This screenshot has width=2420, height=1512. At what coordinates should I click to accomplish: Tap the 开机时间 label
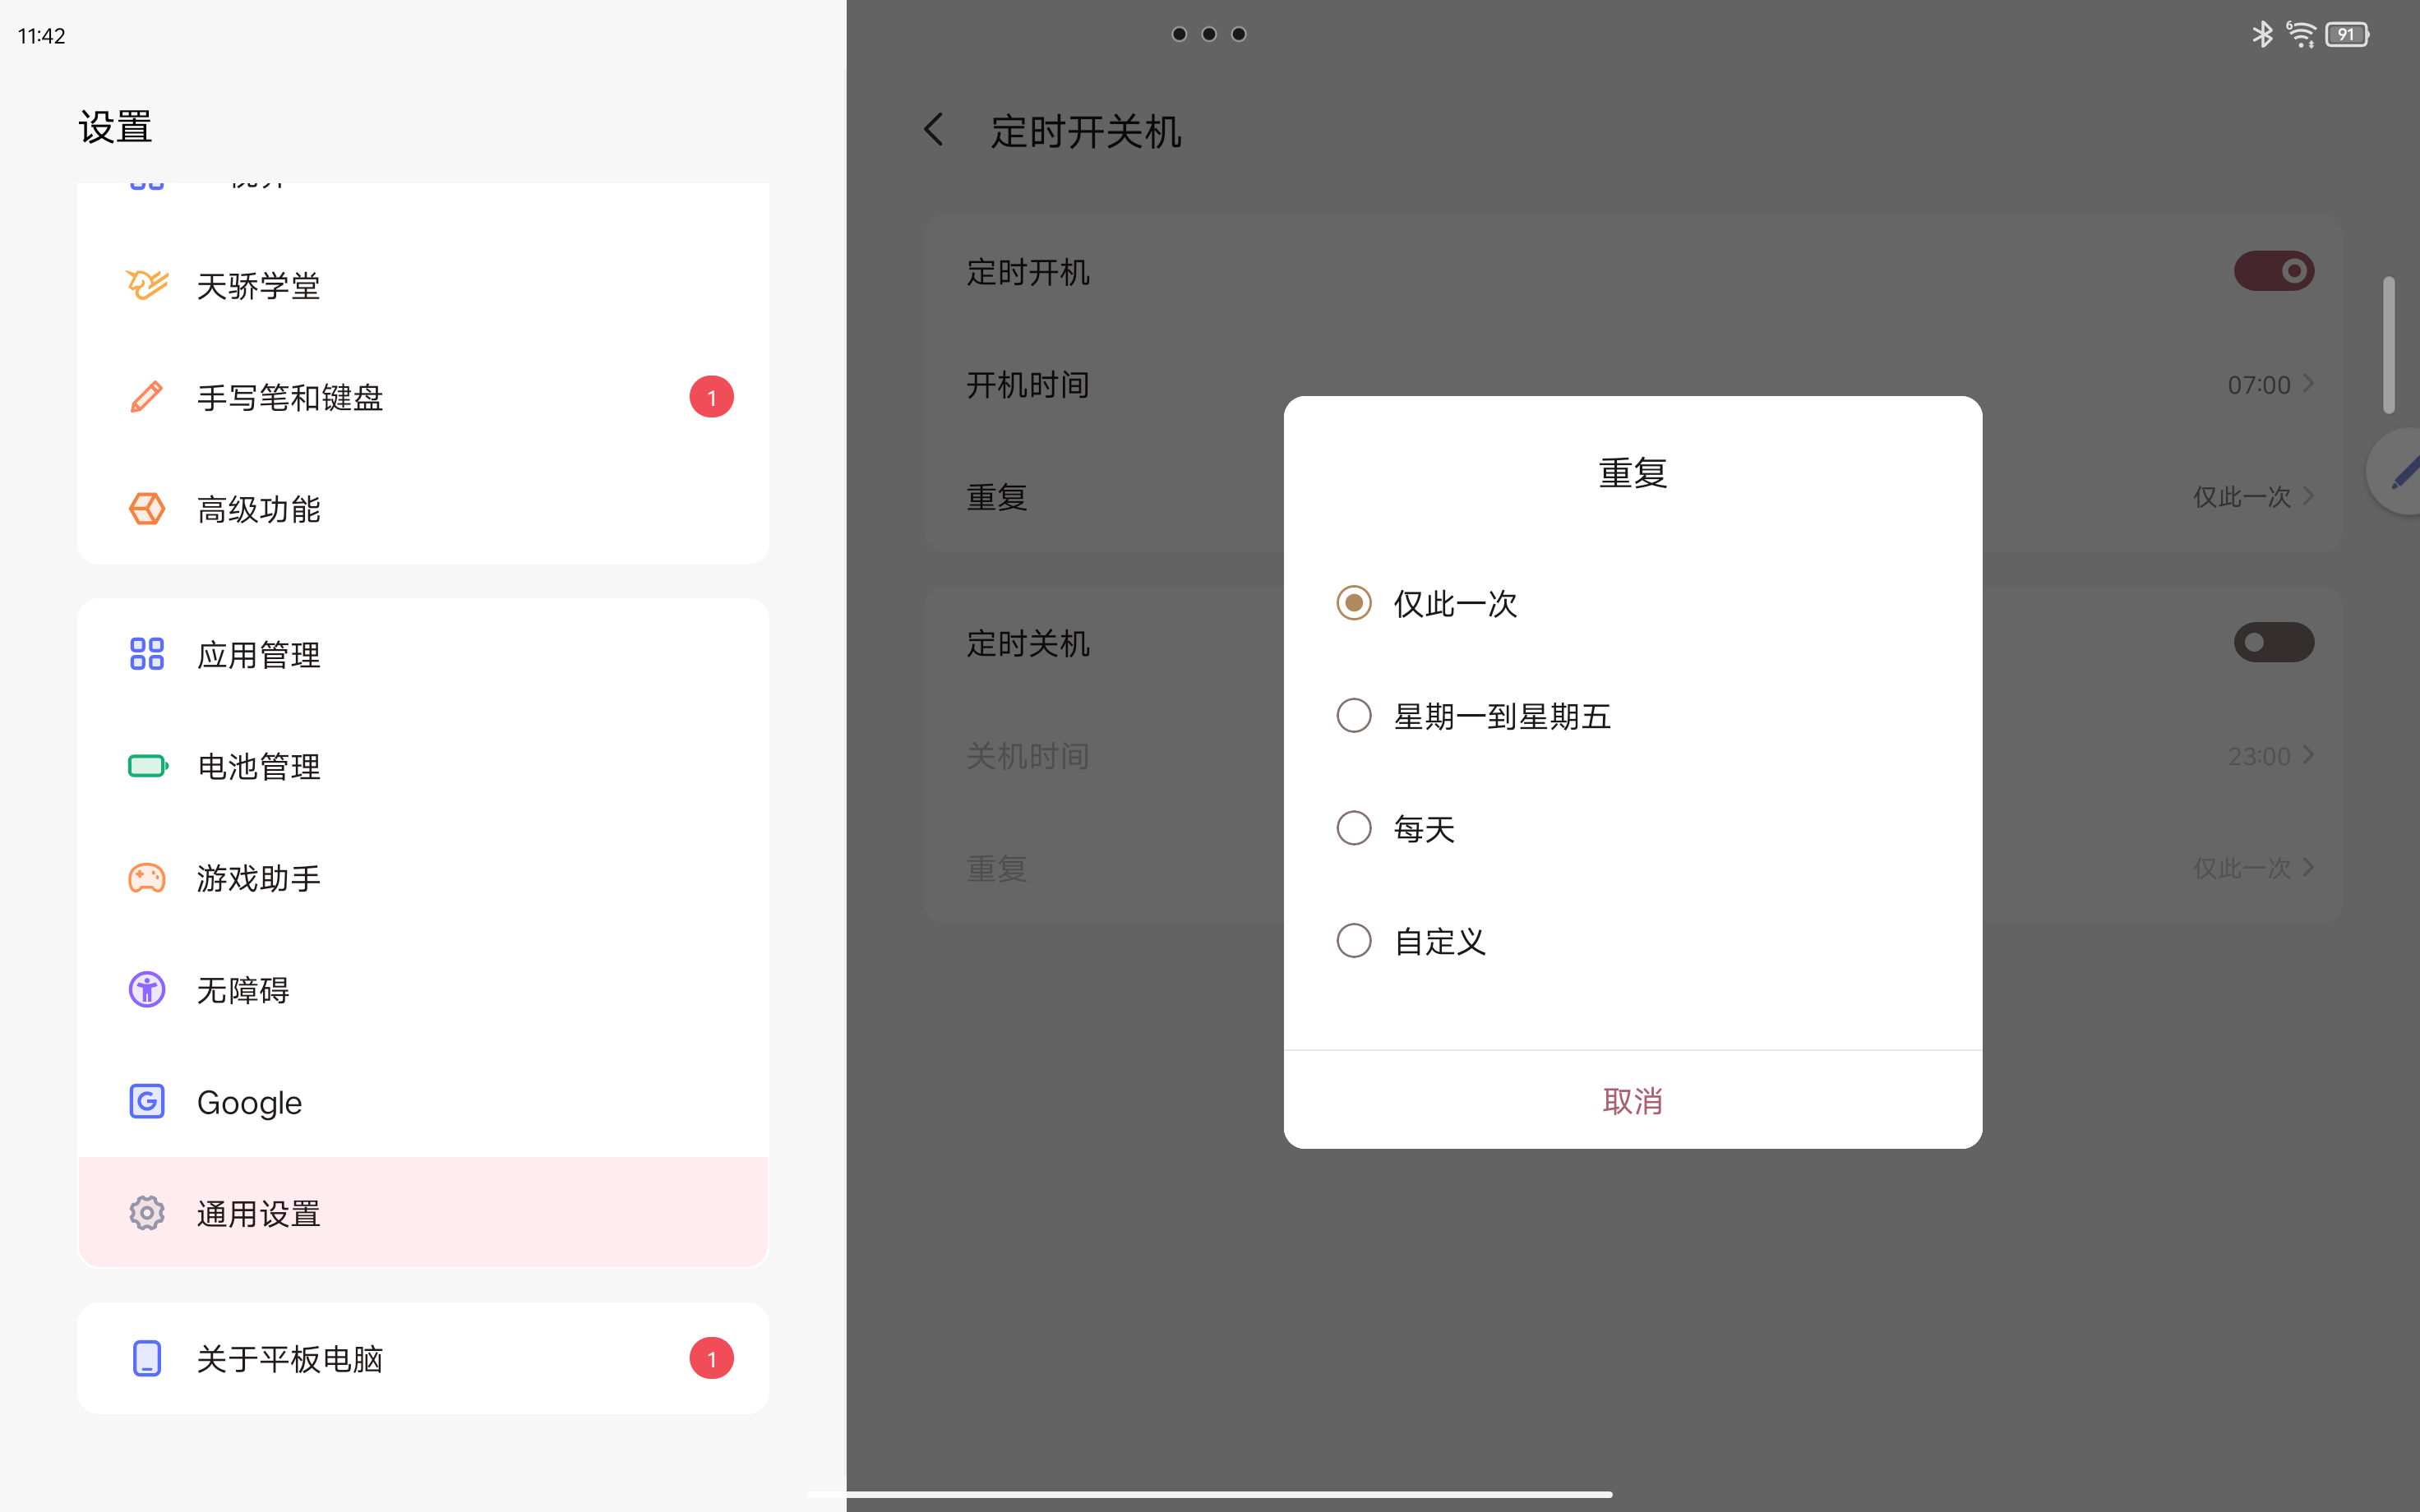pos(1028,385)
